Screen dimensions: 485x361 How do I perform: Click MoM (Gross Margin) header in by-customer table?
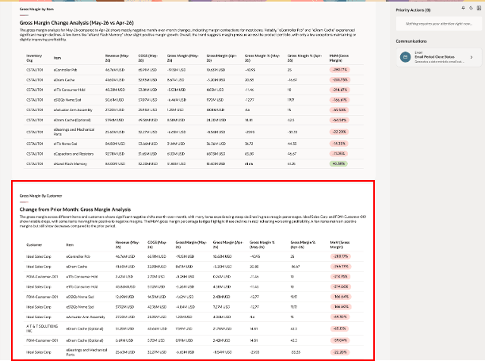click(340, 244)
